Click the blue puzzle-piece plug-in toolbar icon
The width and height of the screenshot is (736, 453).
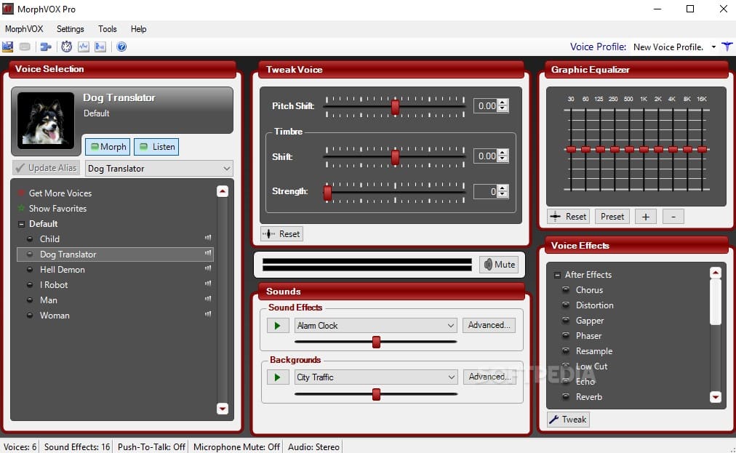coord(46,47)
